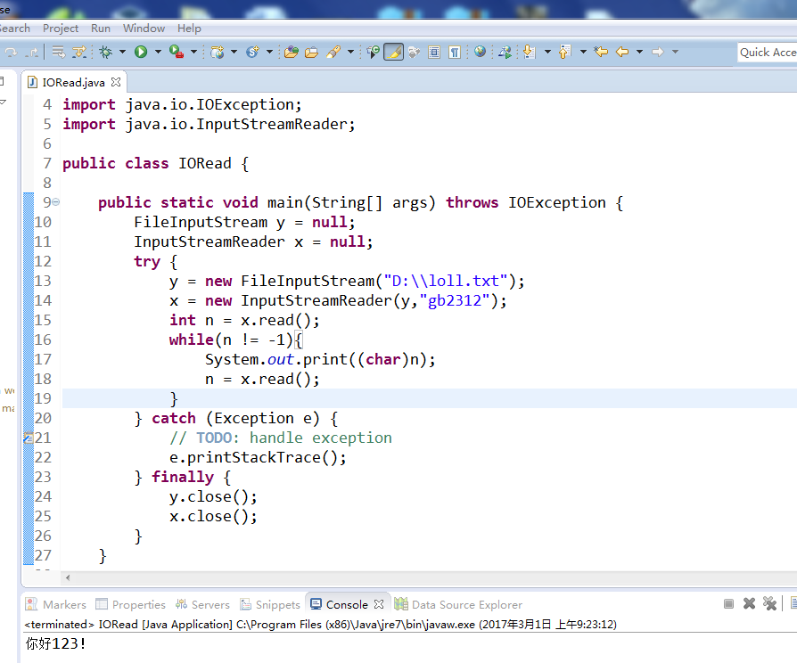
Task: Click the TODO task marker on line 21
Action: [29, 438]
